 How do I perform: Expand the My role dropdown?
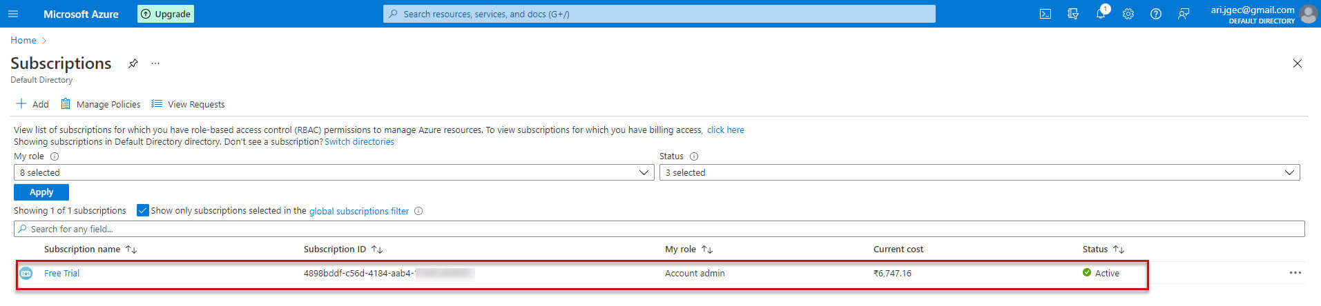click(x=334, y=172)
